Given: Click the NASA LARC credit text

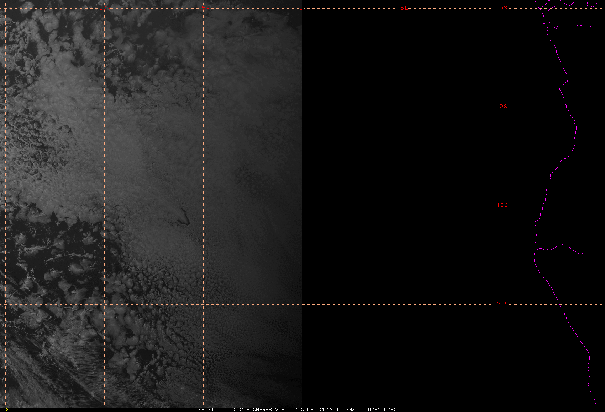Looking at the screenshot, I should (x=382, y=410).
